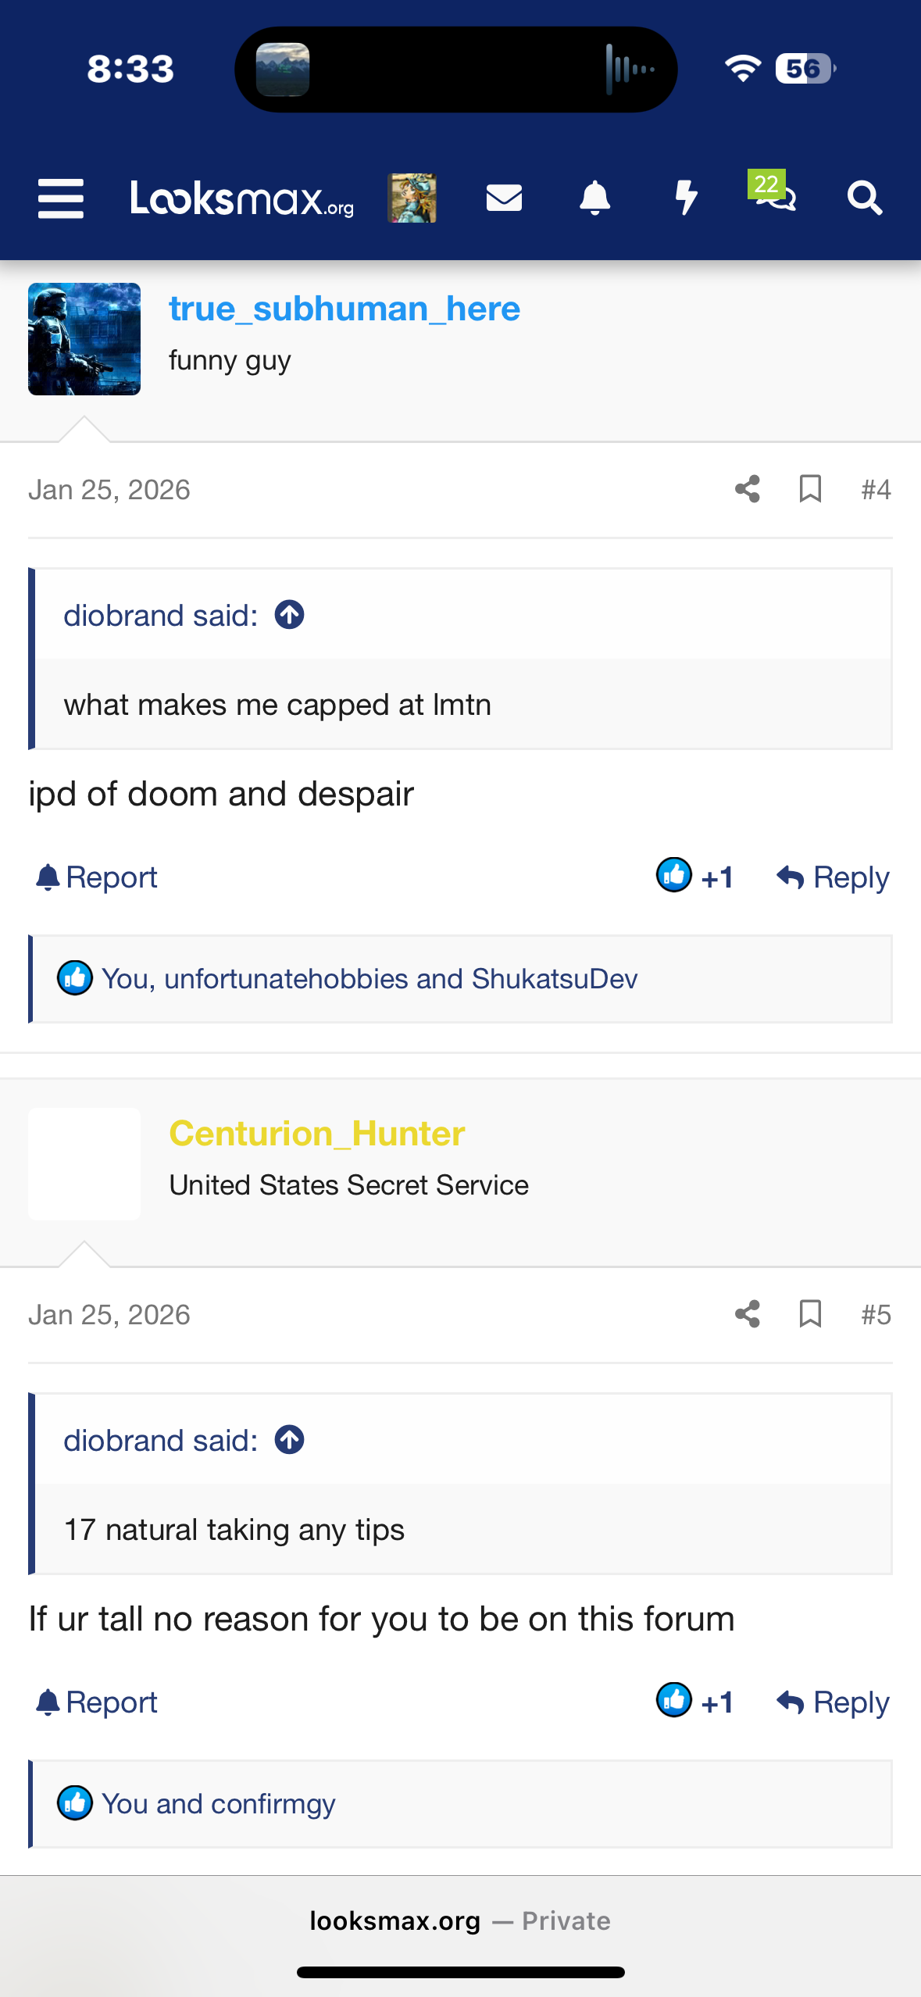This screenshot has height=1997, width=921.
Task: Report true_subhuman_here's post
Action: pyautogui.click(x=97, y=877)
